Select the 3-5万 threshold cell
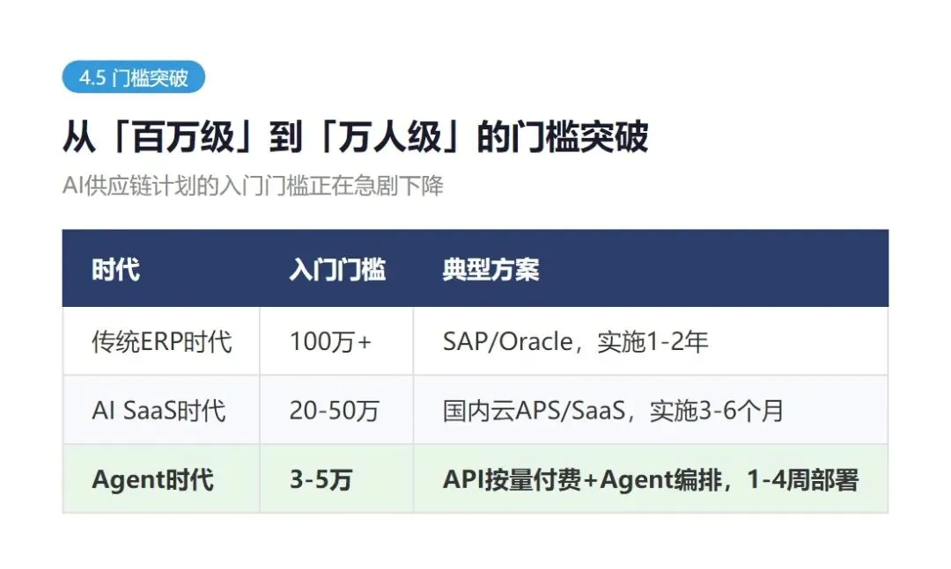 [x=336, y=479]
